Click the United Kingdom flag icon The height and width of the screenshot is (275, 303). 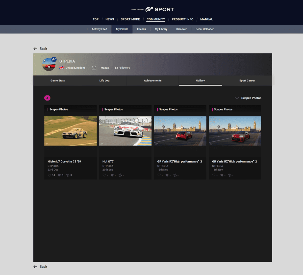(62, 68)
